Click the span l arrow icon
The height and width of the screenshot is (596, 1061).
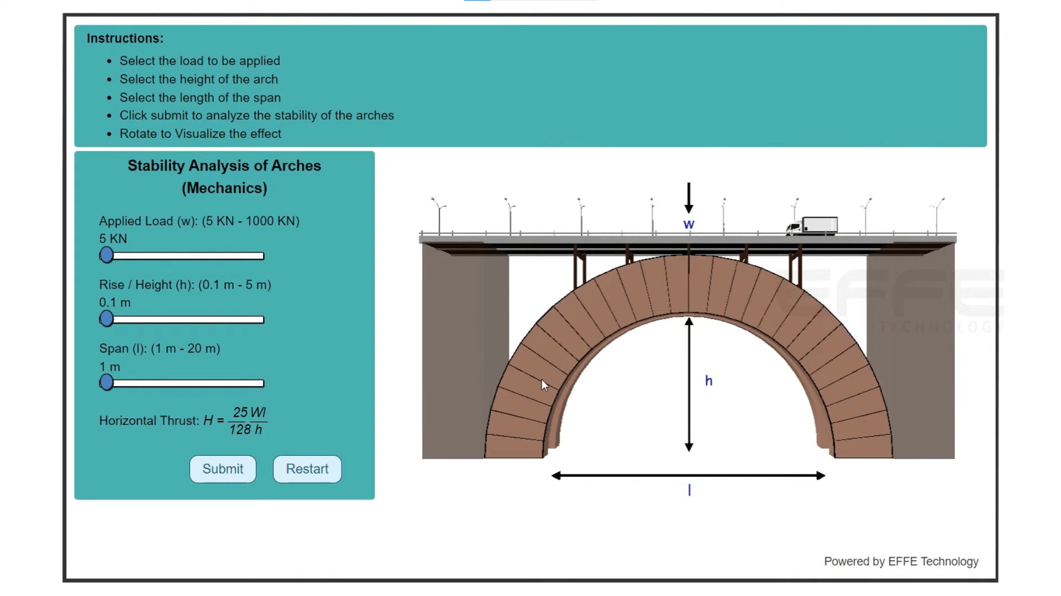686,476
